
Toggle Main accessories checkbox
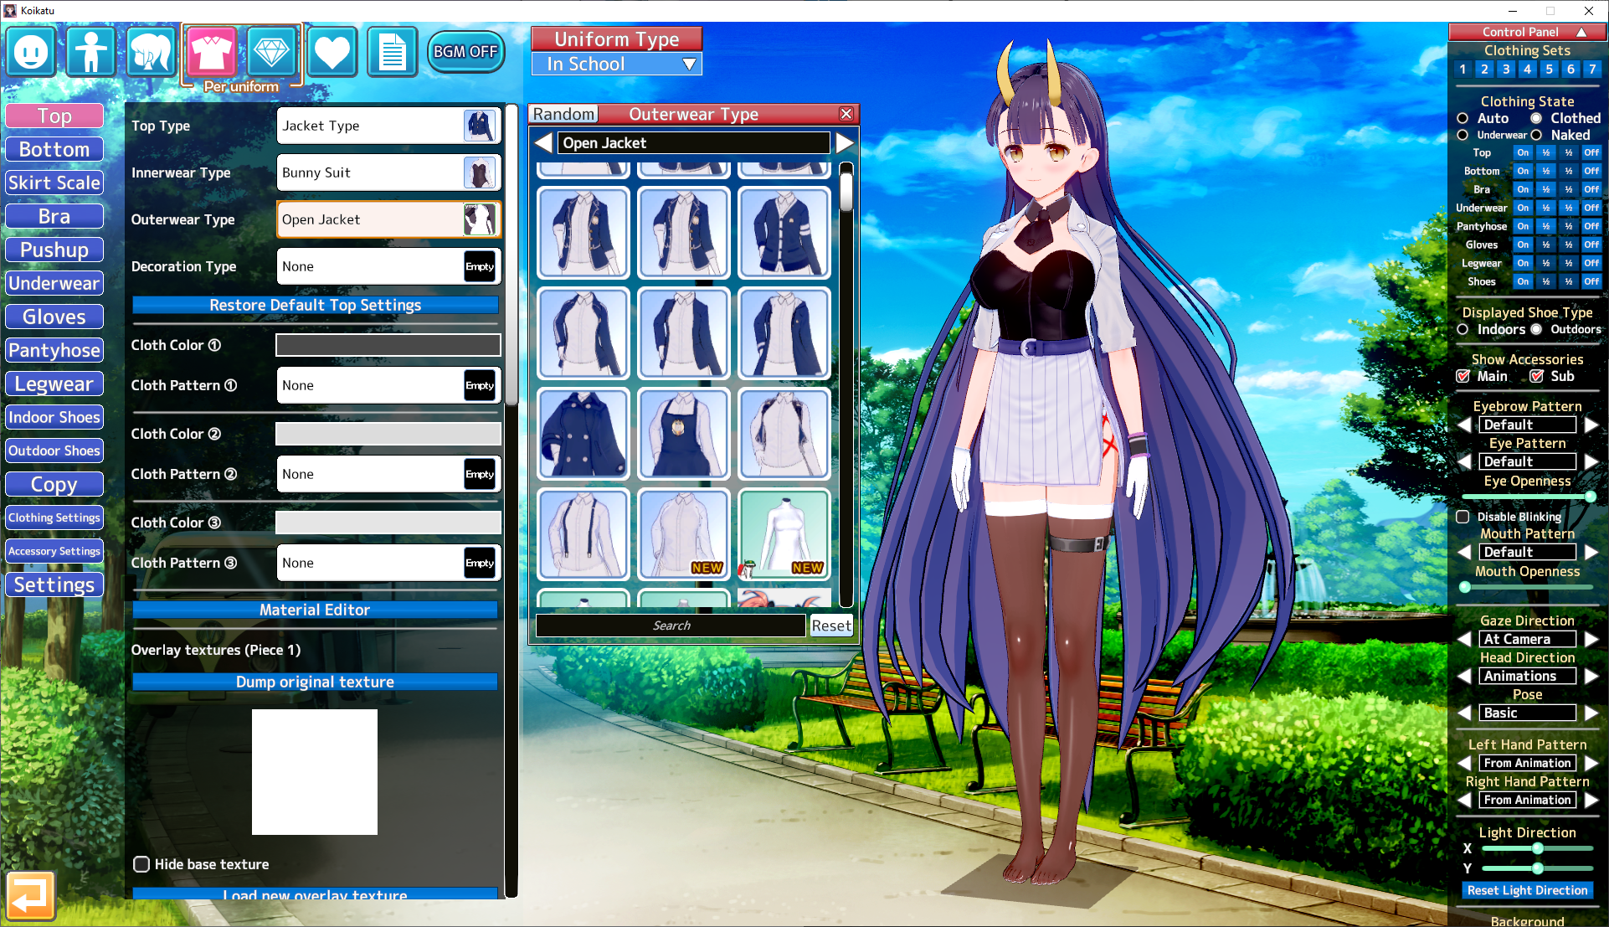(x=1463, y=376)
